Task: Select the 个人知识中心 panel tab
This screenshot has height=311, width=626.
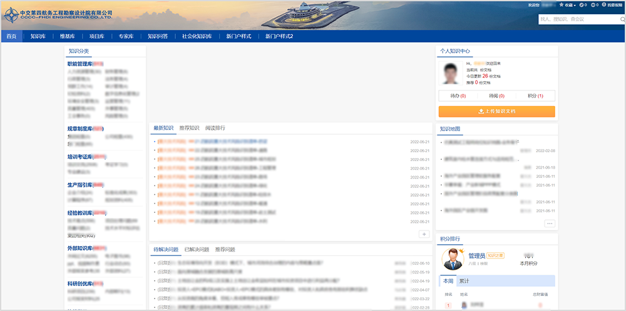Action: coord(454,51)
